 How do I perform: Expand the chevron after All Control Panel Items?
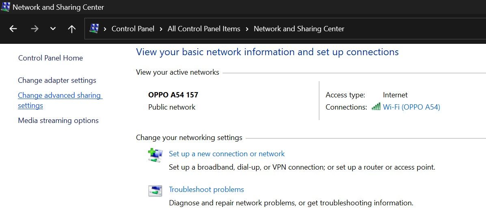(247, 29)
